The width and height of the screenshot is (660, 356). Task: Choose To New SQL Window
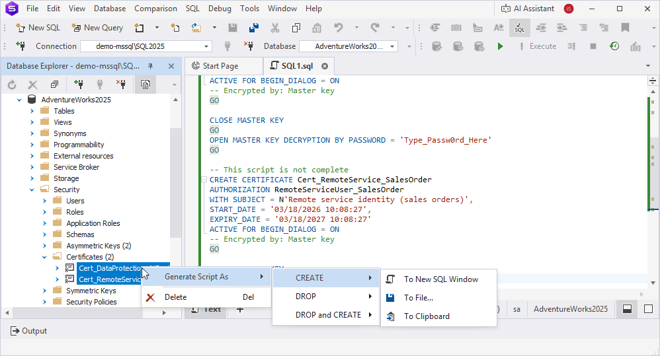click(438, 279)
